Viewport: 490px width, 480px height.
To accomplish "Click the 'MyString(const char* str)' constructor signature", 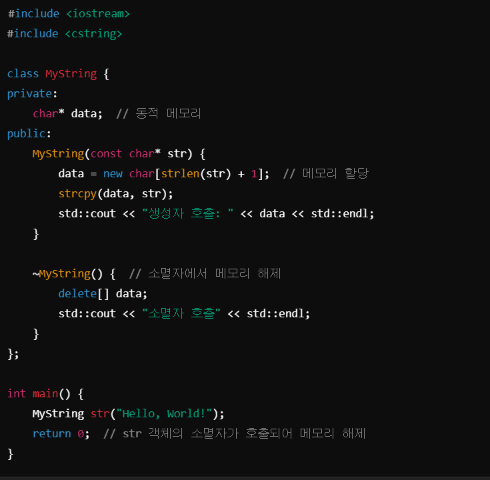I will (112, 154).
